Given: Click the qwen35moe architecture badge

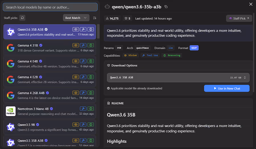Looking at the screenshot, I should (x=143, y=48).
